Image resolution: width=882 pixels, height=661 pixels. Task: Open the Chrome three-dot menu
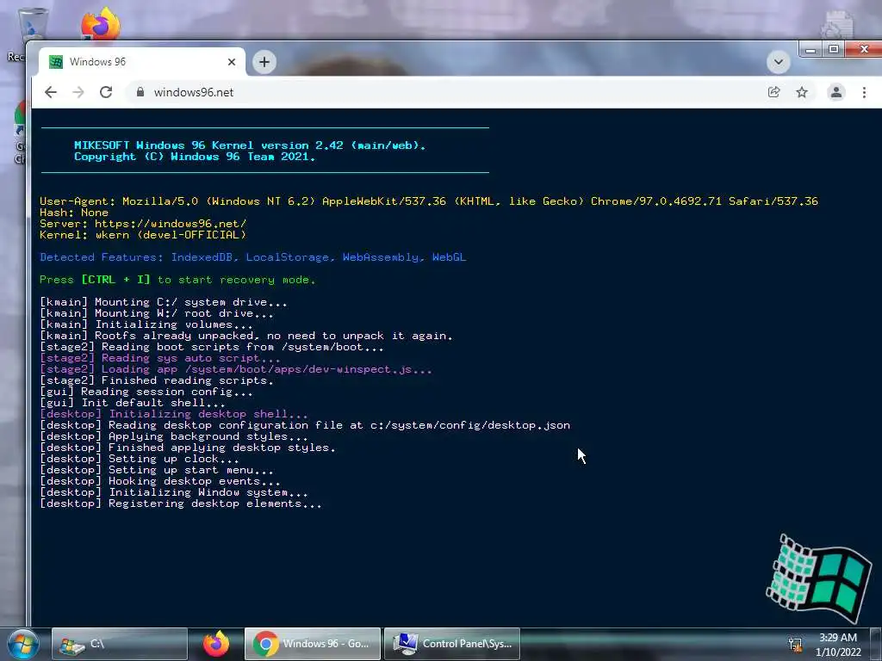pyautogui.click(x=864, y=92)
